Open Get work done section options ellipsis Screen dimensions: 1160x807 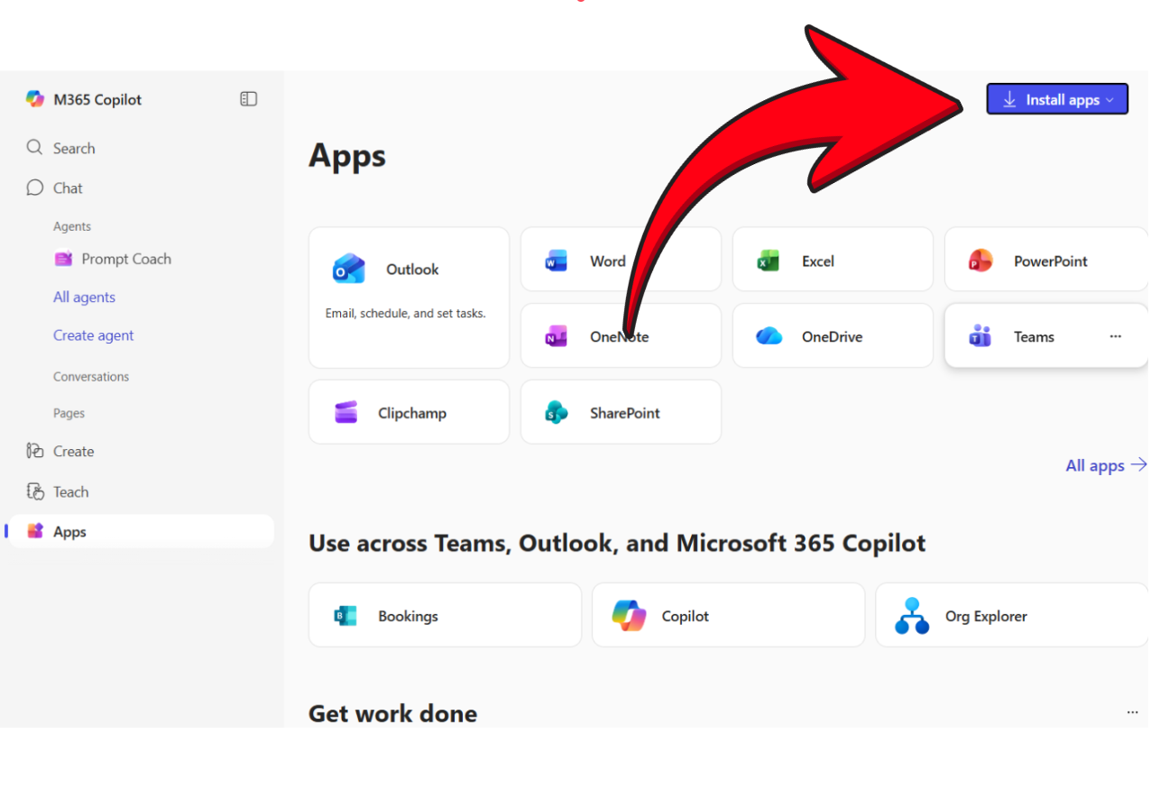[x=1132, y=712]
